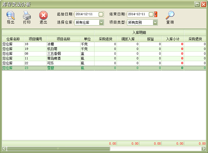Open the 结束日期 calendar picker
Image resolution: width=208 pixels, height=153 pixels.
[151, 14]
